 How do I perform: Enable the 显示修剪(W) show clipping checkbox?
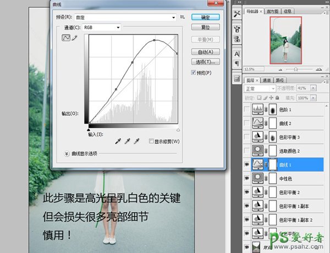pos(152,142)
